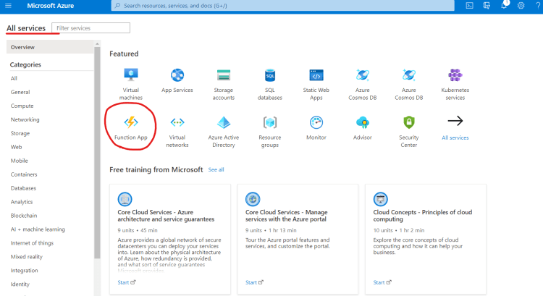Click the All services arrow icon
This screenshot has height=296, width=543.
coord(455,121)
